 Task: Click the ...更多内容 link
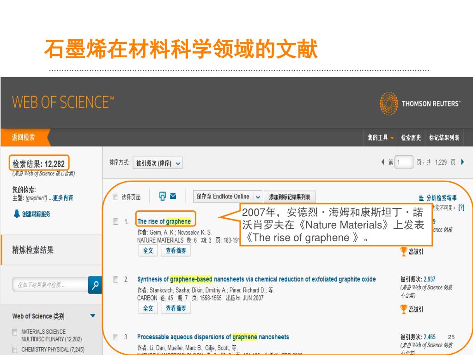tap(61, 198)
